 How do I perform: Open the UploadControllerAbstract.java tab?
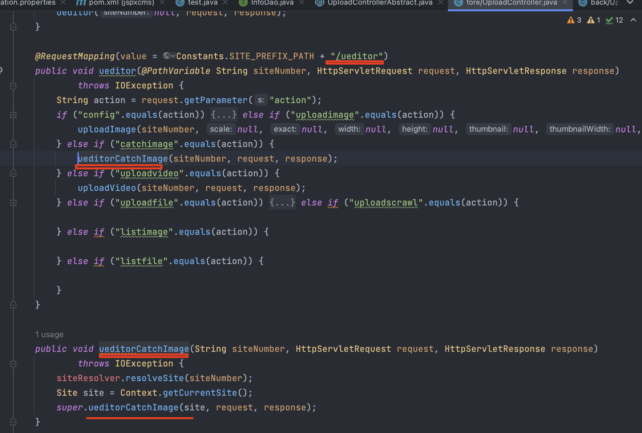[x=379, y=3]
